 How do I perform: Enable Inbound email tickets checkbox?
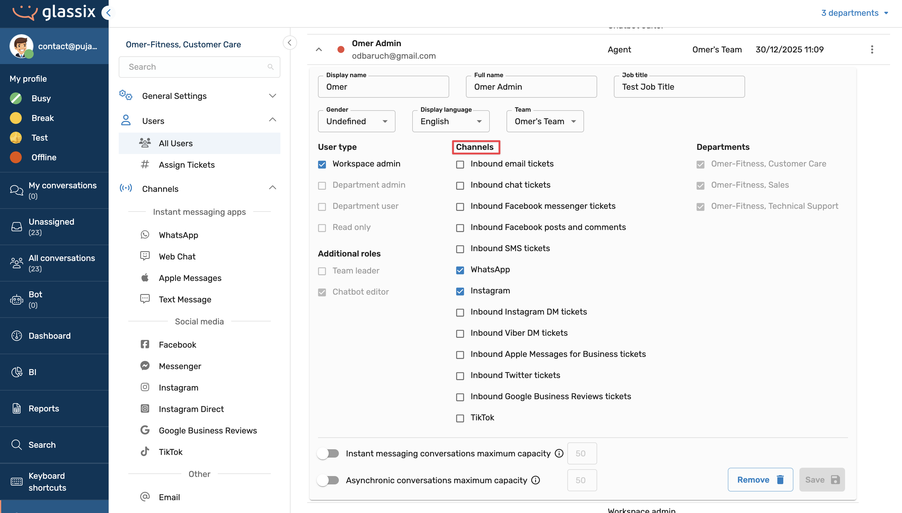point(460,164)
